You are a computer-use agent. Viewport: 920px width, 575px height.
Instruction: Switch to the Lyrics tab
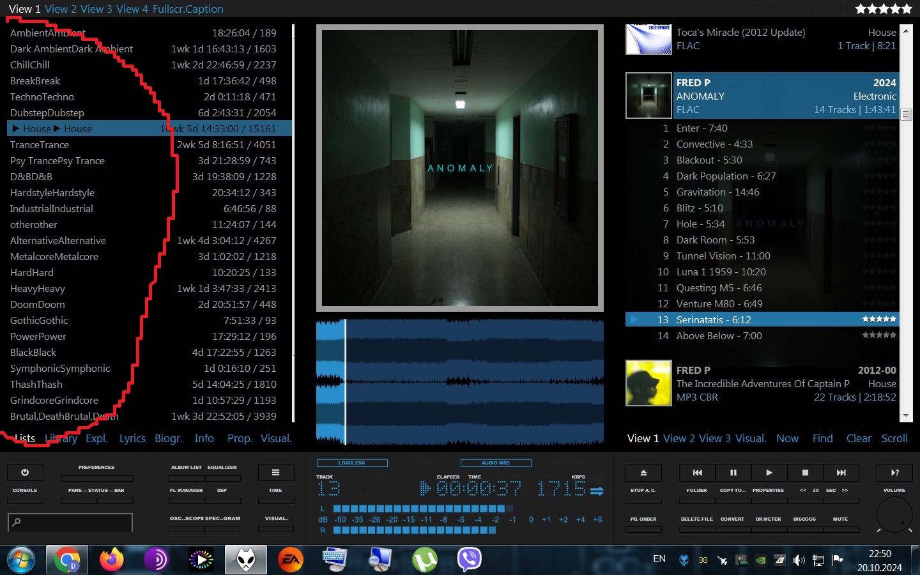(x=132, y=438)
